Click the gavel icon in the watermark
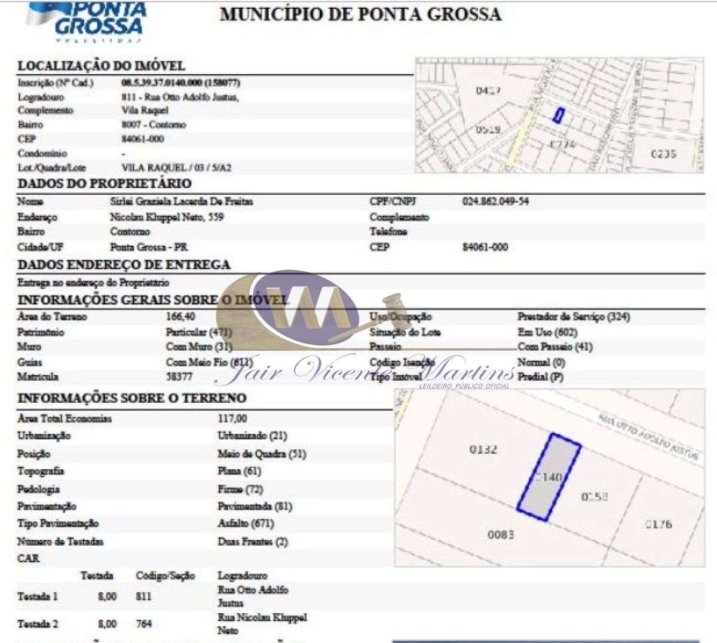The height and width of the screenshot is (643, 717). point(372,317)
